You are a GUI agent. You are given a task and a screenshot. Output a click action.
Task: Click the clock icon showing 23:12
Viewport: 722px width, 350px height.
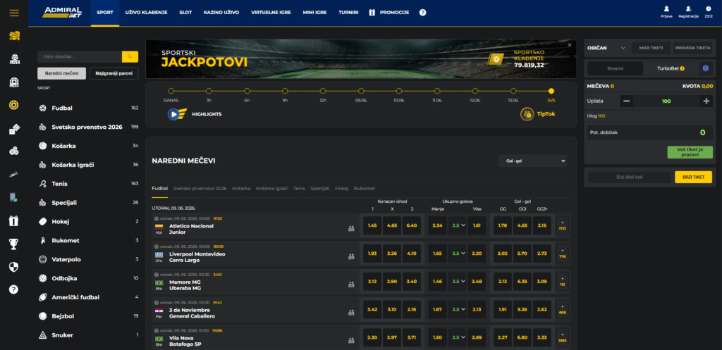click(708, 8)
